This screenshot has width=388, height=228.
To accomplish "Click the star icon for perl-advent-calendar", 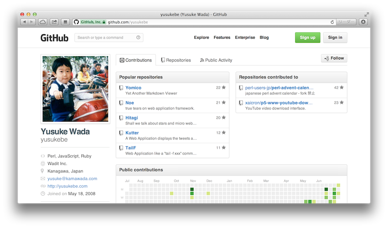I will tap(342, 87).
